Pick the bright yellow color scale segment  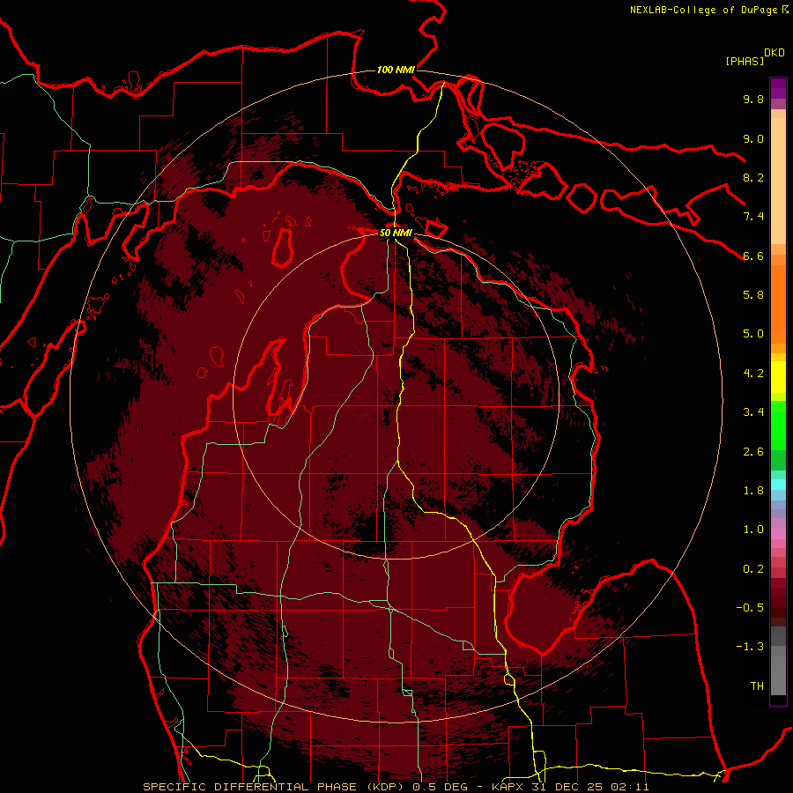click(x=778, y=377)
